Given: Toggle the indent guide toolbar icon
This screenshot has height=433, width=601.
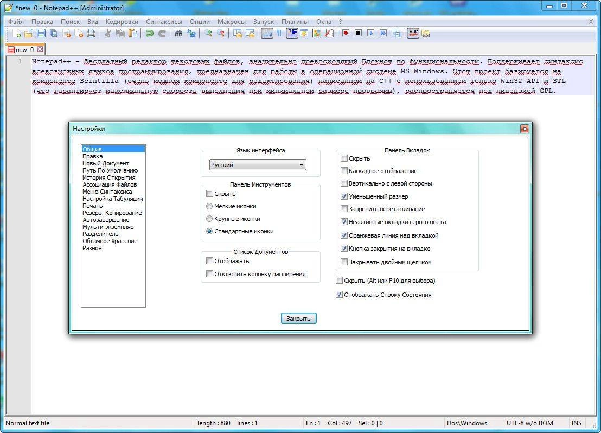Looking at the screenshot, I should coord(292,33).
